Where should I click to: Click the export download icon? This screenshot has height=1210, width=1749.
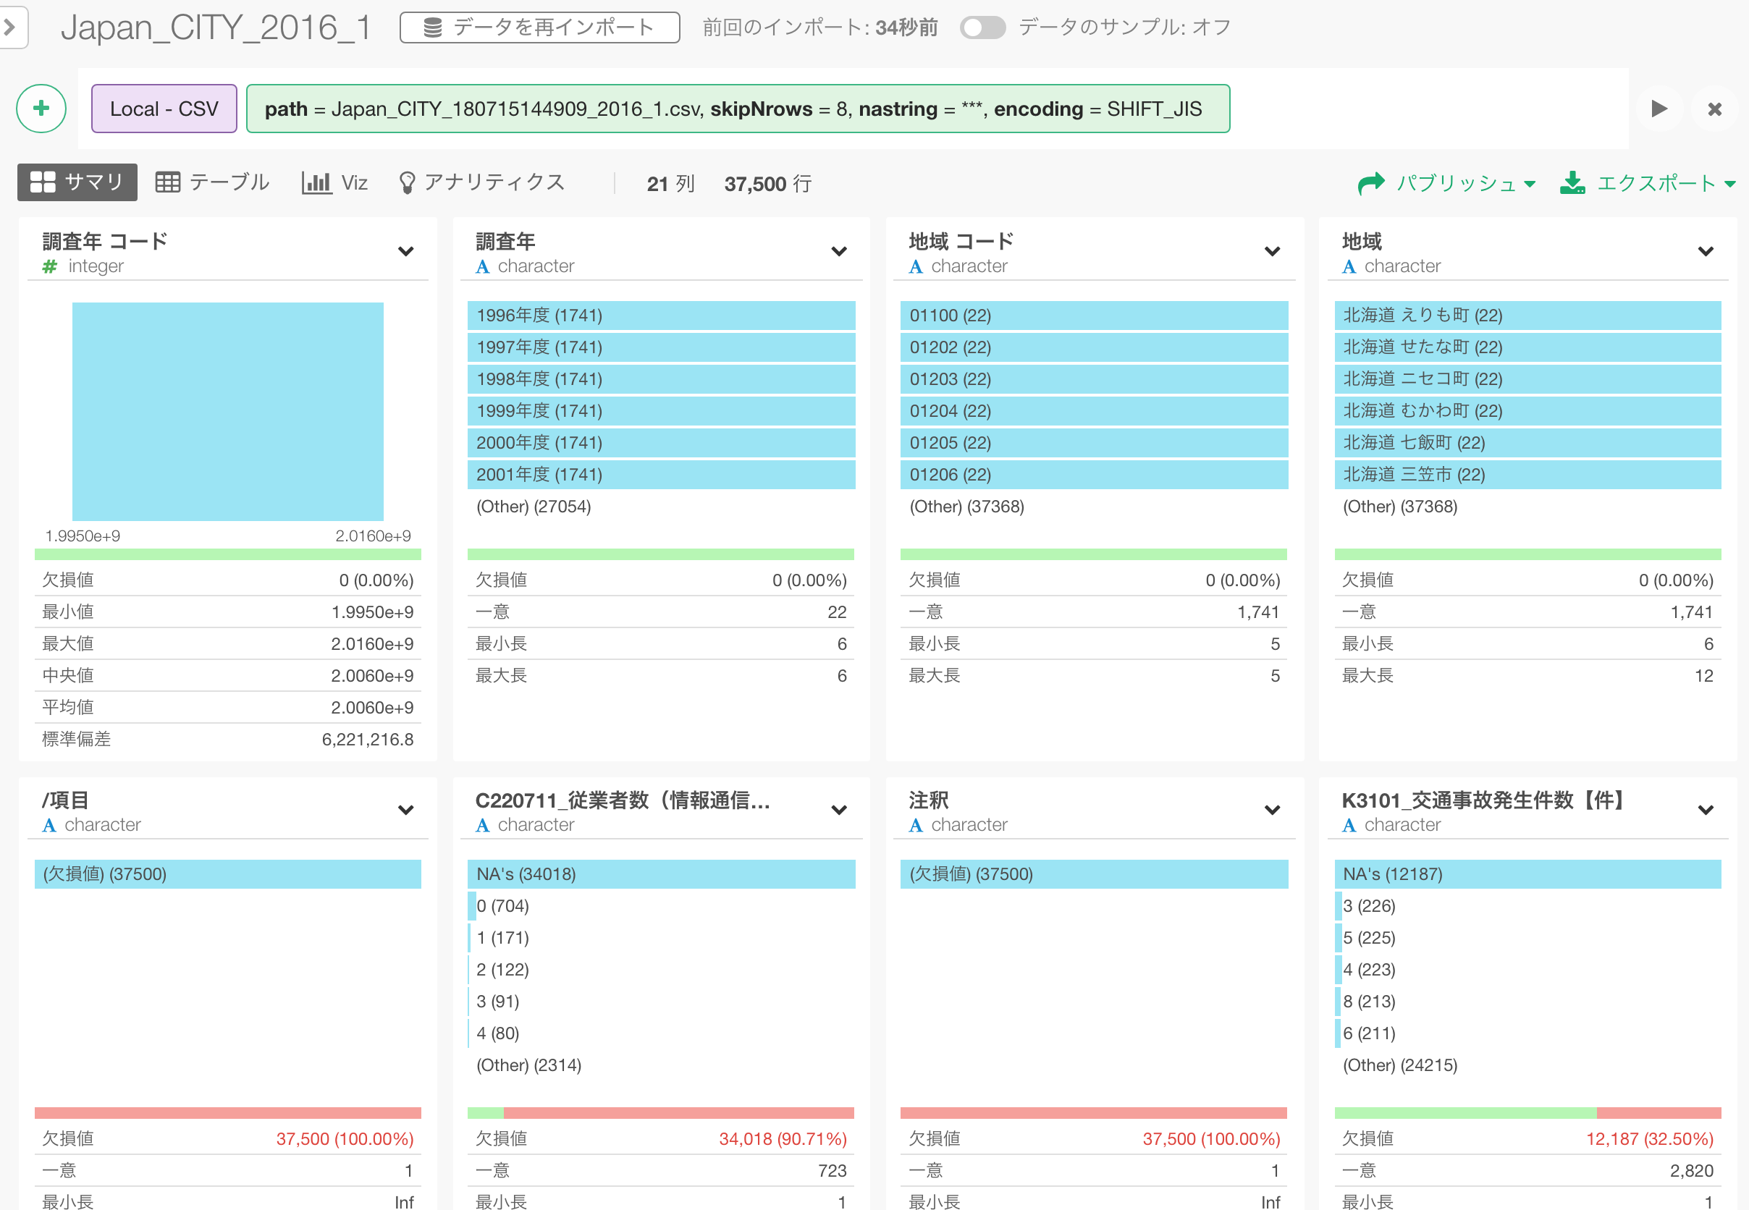point(1572,182)
